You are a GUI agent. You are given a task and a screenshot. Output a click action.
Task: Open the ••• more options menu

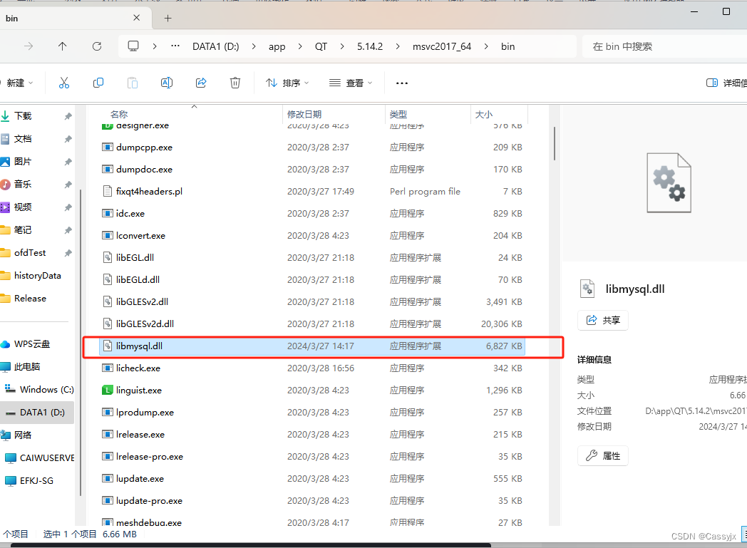click(401, 83)
